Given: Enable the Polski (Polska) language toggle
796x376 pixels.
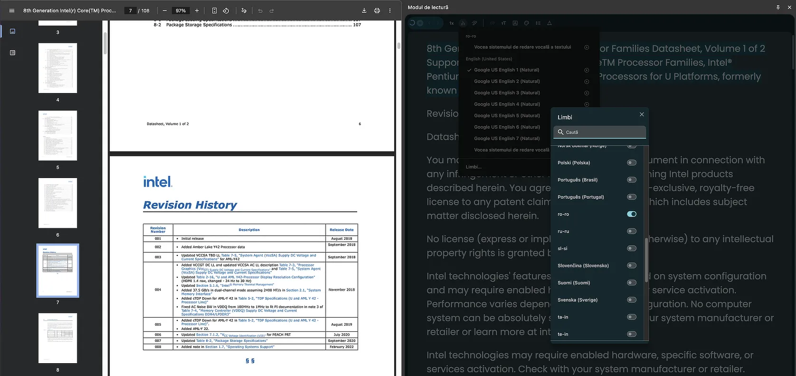Looking at the screenshot, I should click(x=631, y=163).
